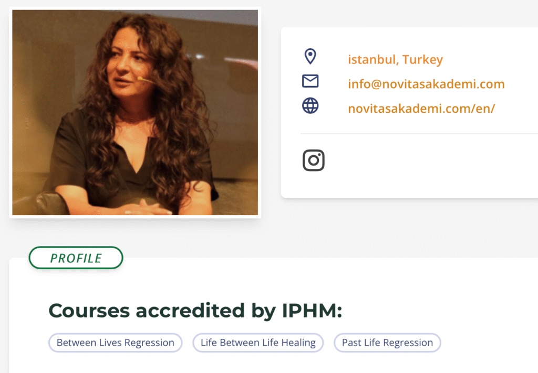Open the practitioner profile photo
The image size is (538, 373).
135,112
